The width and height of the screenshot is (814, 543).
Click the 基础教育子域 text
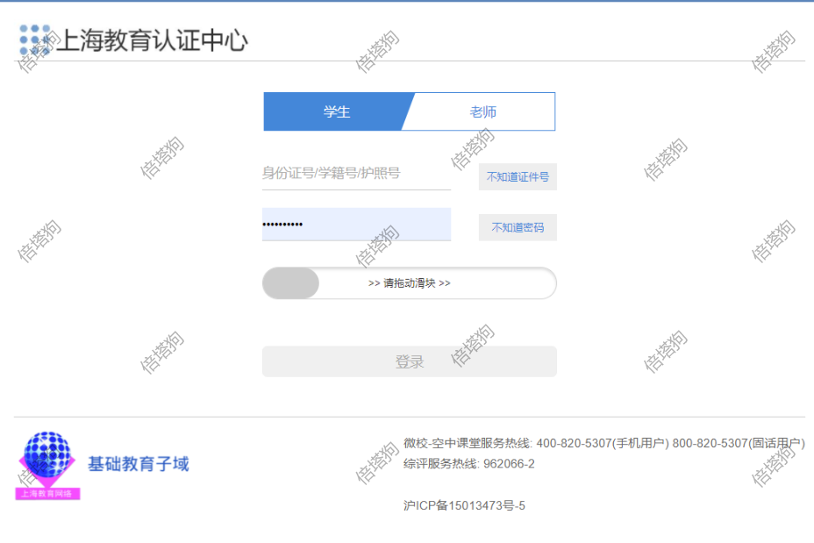coord(139,463)
